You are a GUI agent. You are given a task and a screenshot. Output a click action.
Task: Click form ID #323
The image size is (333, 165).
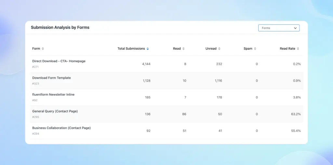(36, 84)
